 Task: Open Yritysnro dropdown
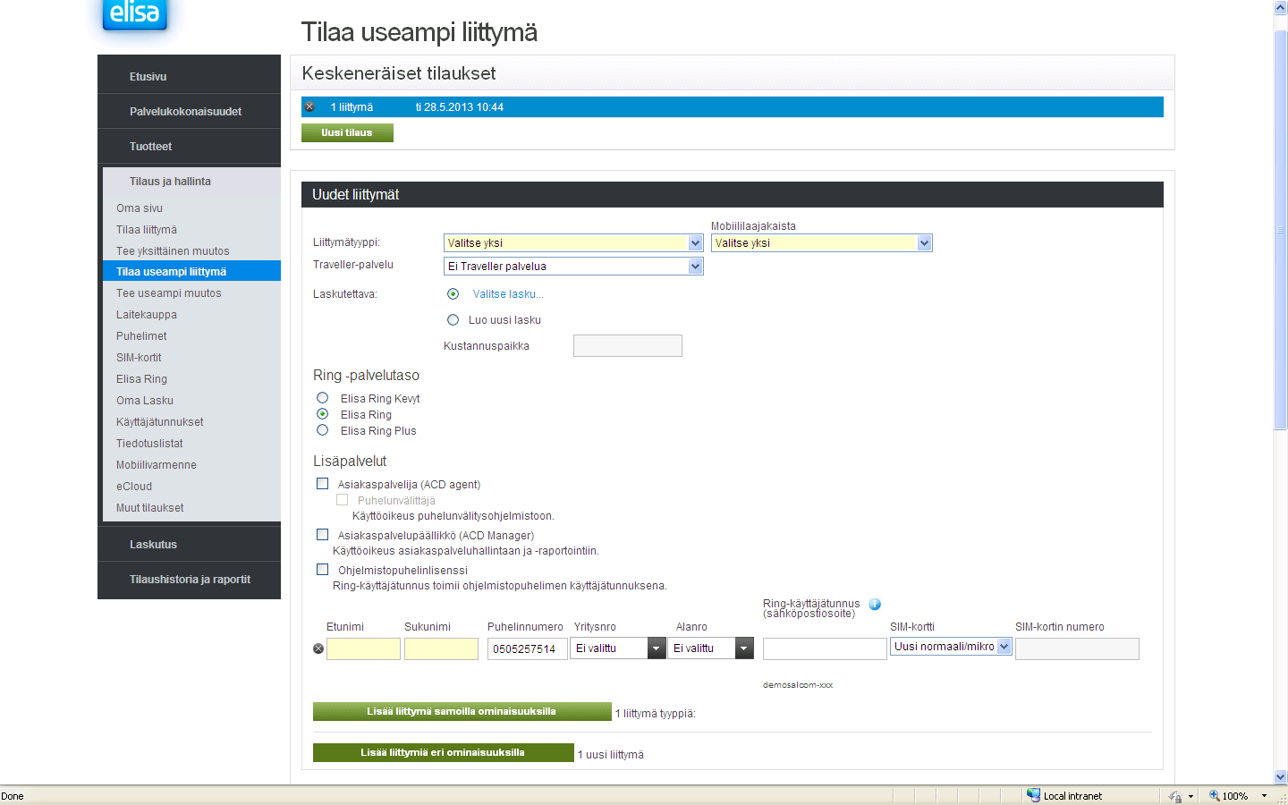tap(619, 648)
